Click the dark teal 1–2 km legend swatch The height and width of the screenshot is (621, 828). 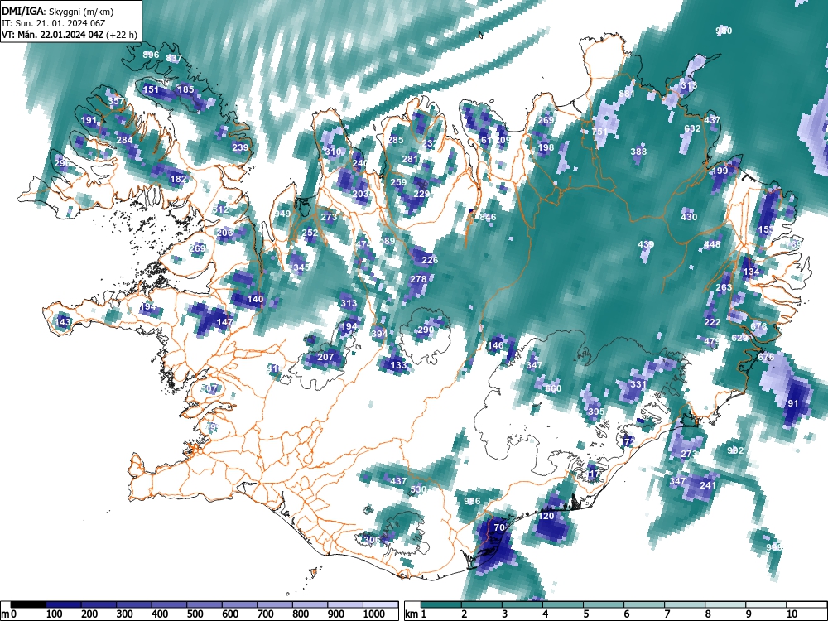click(441, 604)
